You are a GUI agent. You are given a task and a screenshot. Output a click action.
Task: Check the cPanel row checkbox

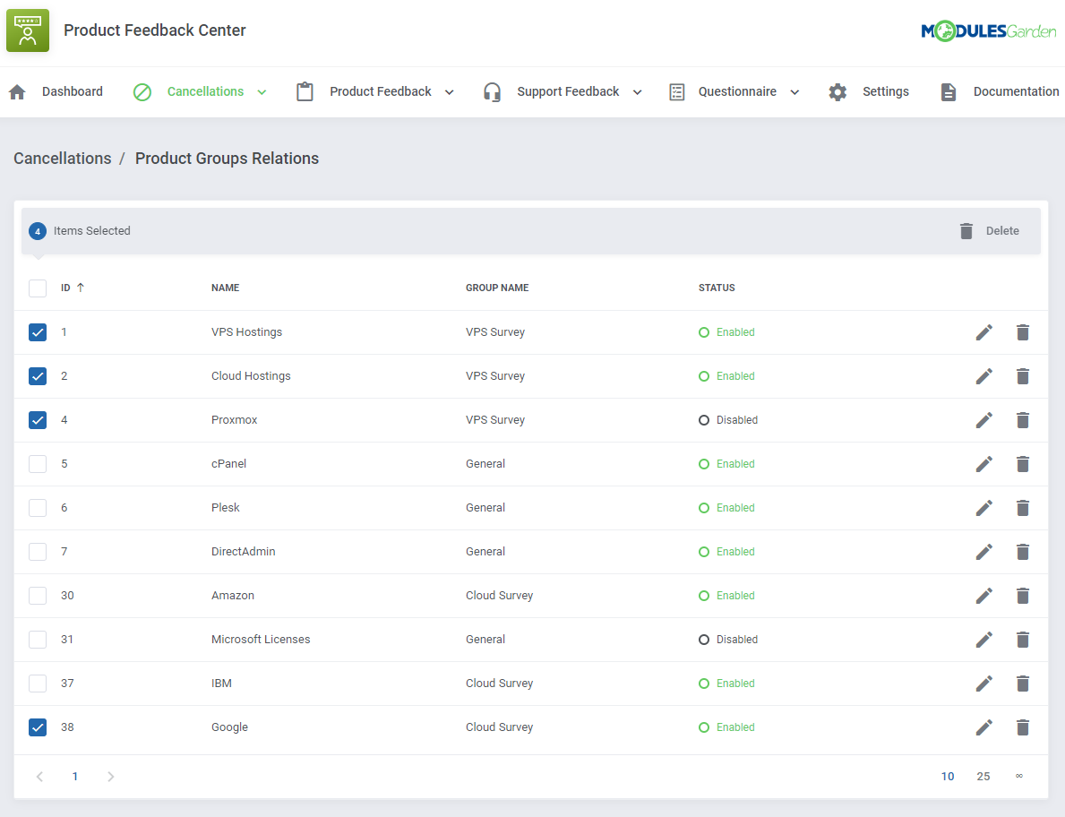click(38, 464)
